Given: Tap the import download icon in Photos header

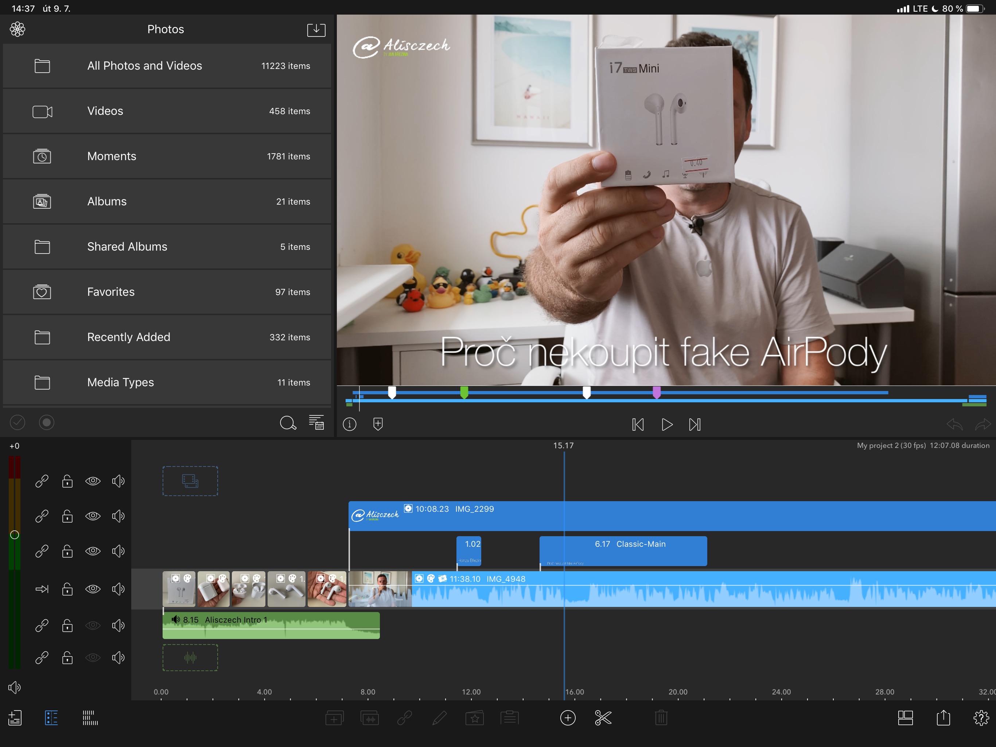Looking at the screenshot, I should point(316,30).
